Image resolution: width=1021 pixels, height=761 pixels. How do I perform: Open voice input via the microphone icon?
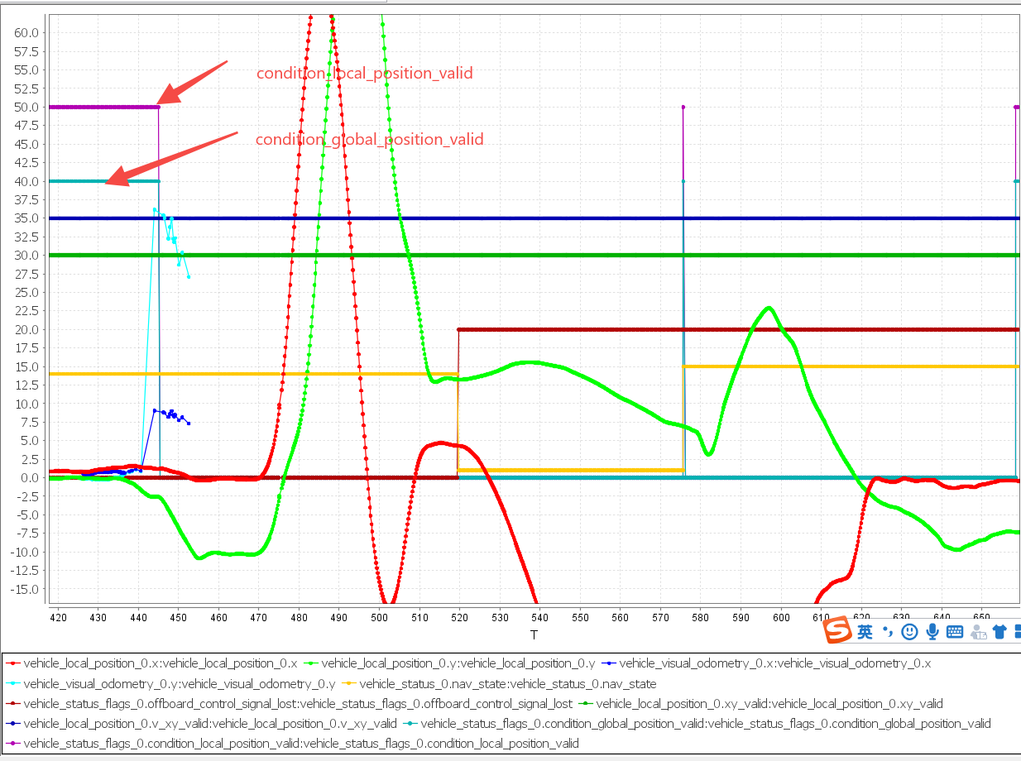[x=933, y=631]
